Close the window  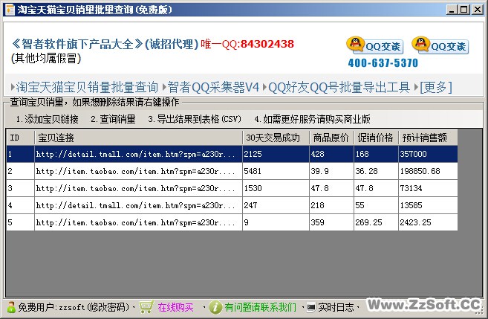(477, 10)
